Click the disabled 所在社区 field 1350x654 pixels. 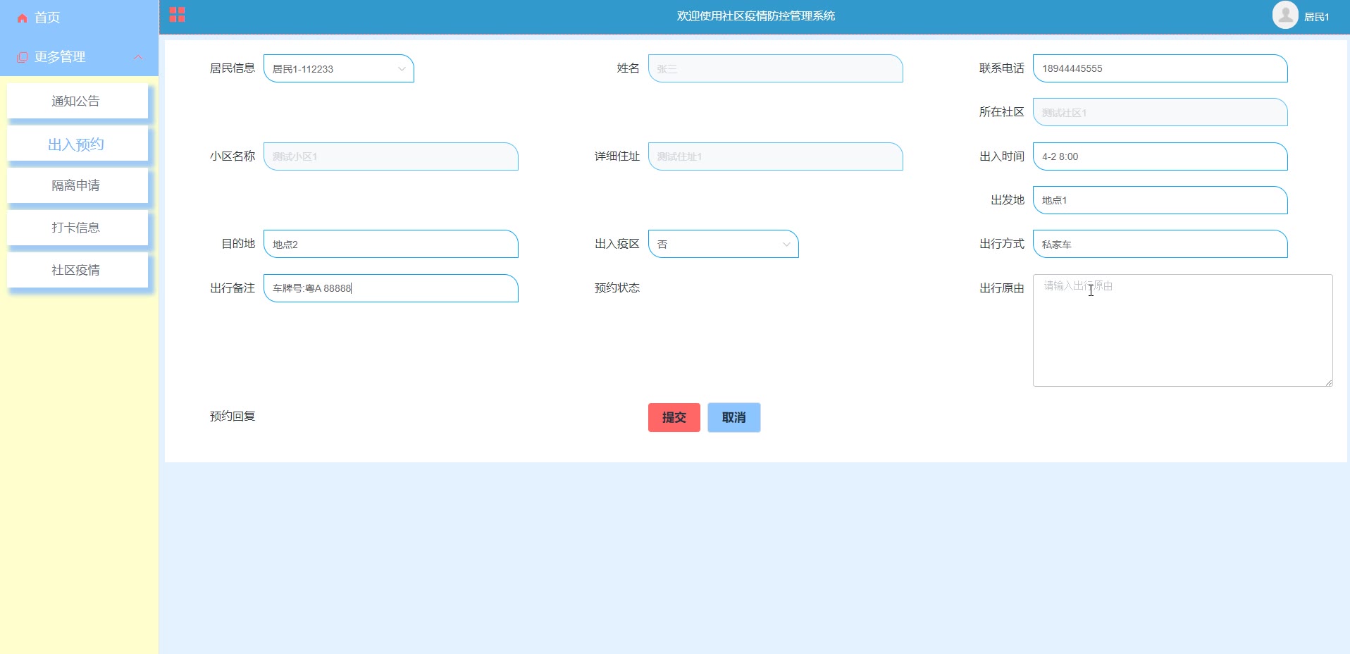point(1160,112)
